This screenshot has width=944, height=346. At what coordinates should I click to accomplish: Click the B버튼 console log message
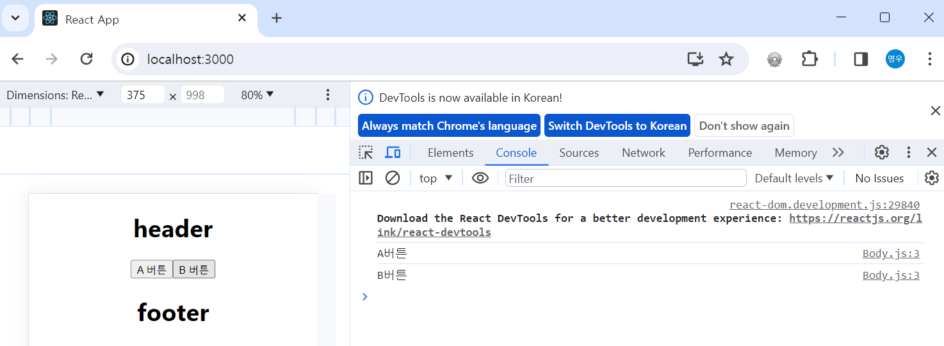pyautogui.click(x=392, y=275)
